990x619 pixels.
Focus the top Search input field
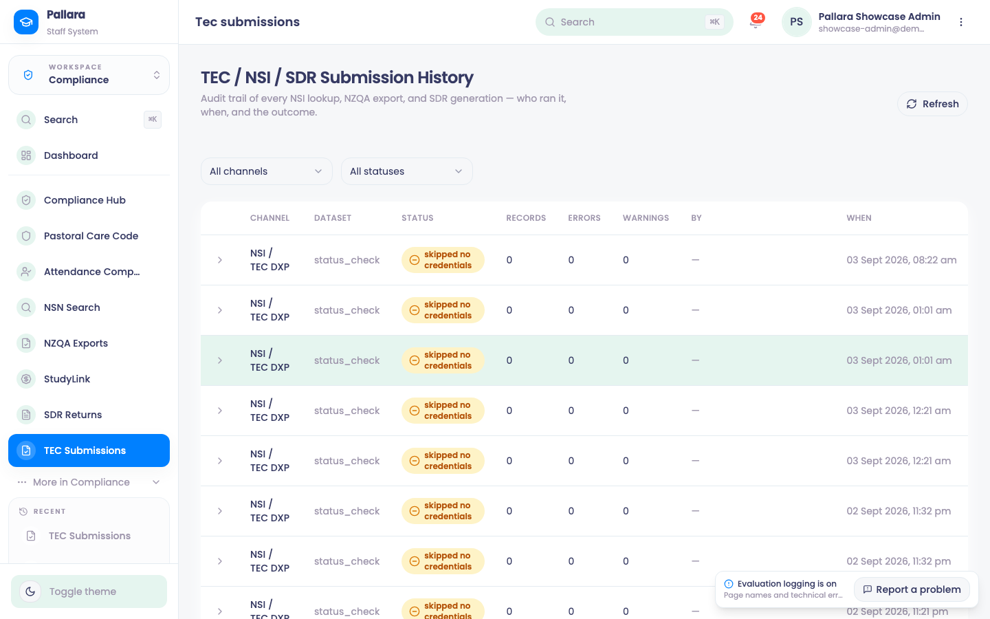634,22
